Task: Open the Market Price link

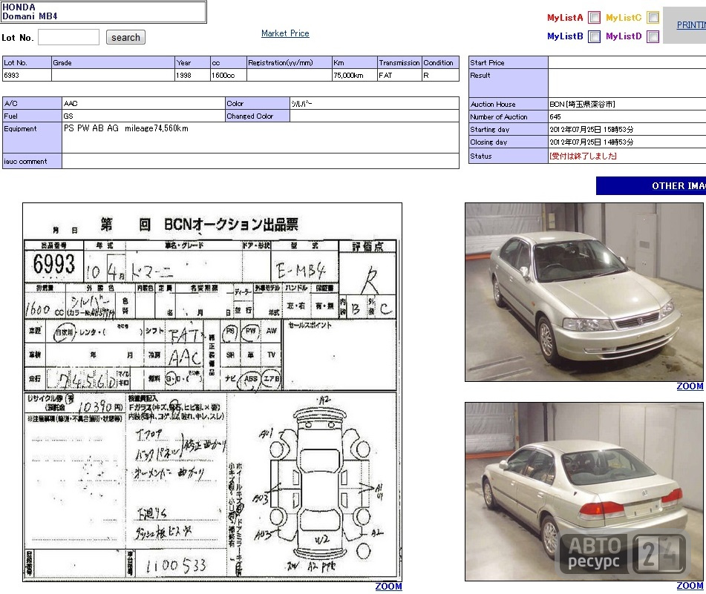Action: (285, 33)
